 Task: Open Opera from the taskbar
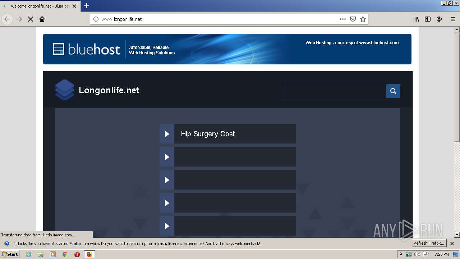pos(77,254)
